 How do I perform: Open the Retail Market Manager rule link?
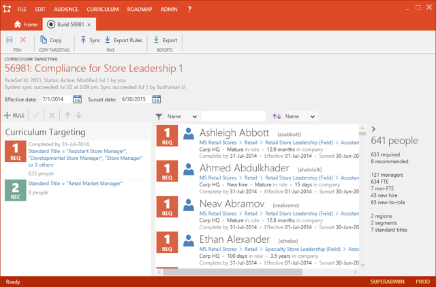[x=76, y=184]
